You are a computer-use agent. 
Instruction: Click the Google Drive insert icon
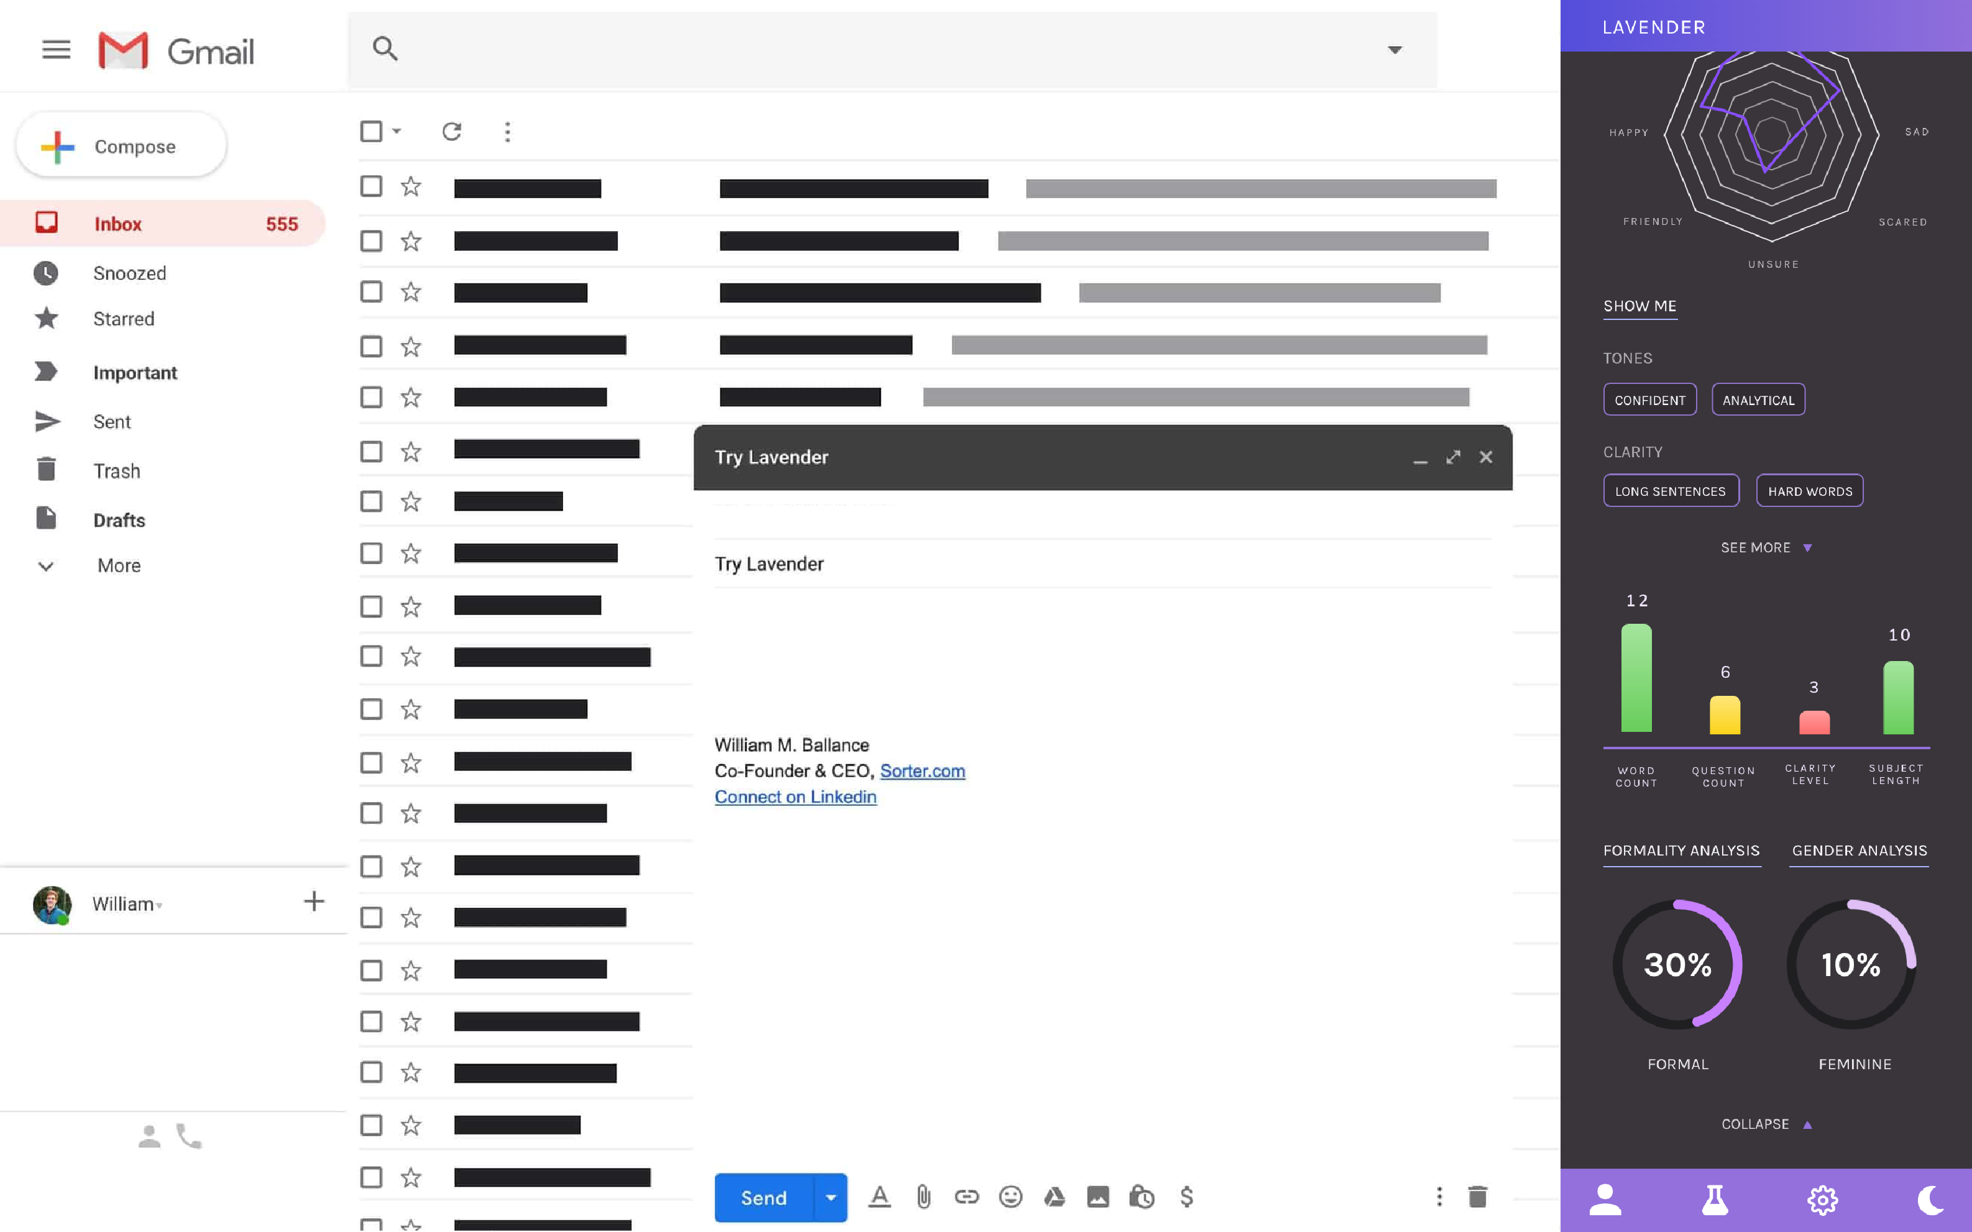click(1055, 1196)
